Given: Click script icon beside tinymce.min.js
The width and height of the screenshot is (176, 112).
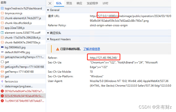Looking at the screenshot, I should pyautogui.click(x=2, y=13).
